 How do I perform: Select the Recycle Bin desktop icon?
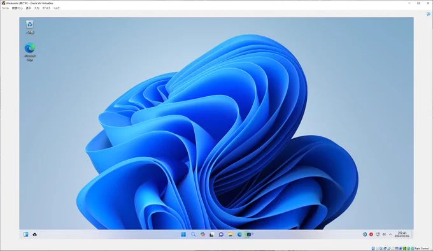point(30,27)
